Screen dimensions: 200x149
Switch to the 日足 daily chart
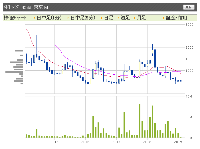[x=109, y=18]
